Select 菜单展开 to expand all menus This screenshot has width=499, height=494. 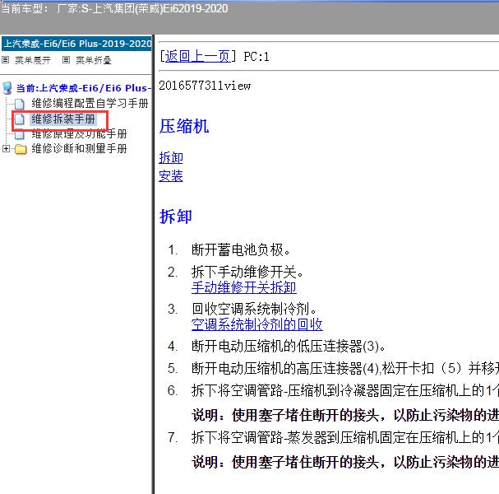pos(33,60)
